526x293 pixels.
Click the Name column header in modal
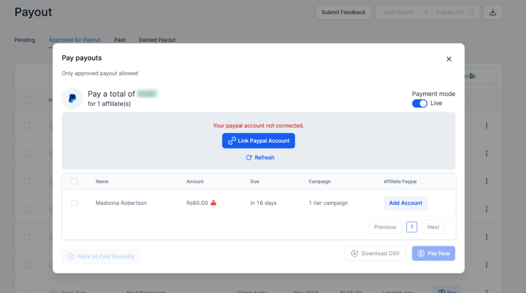click(x=102, y=181)
